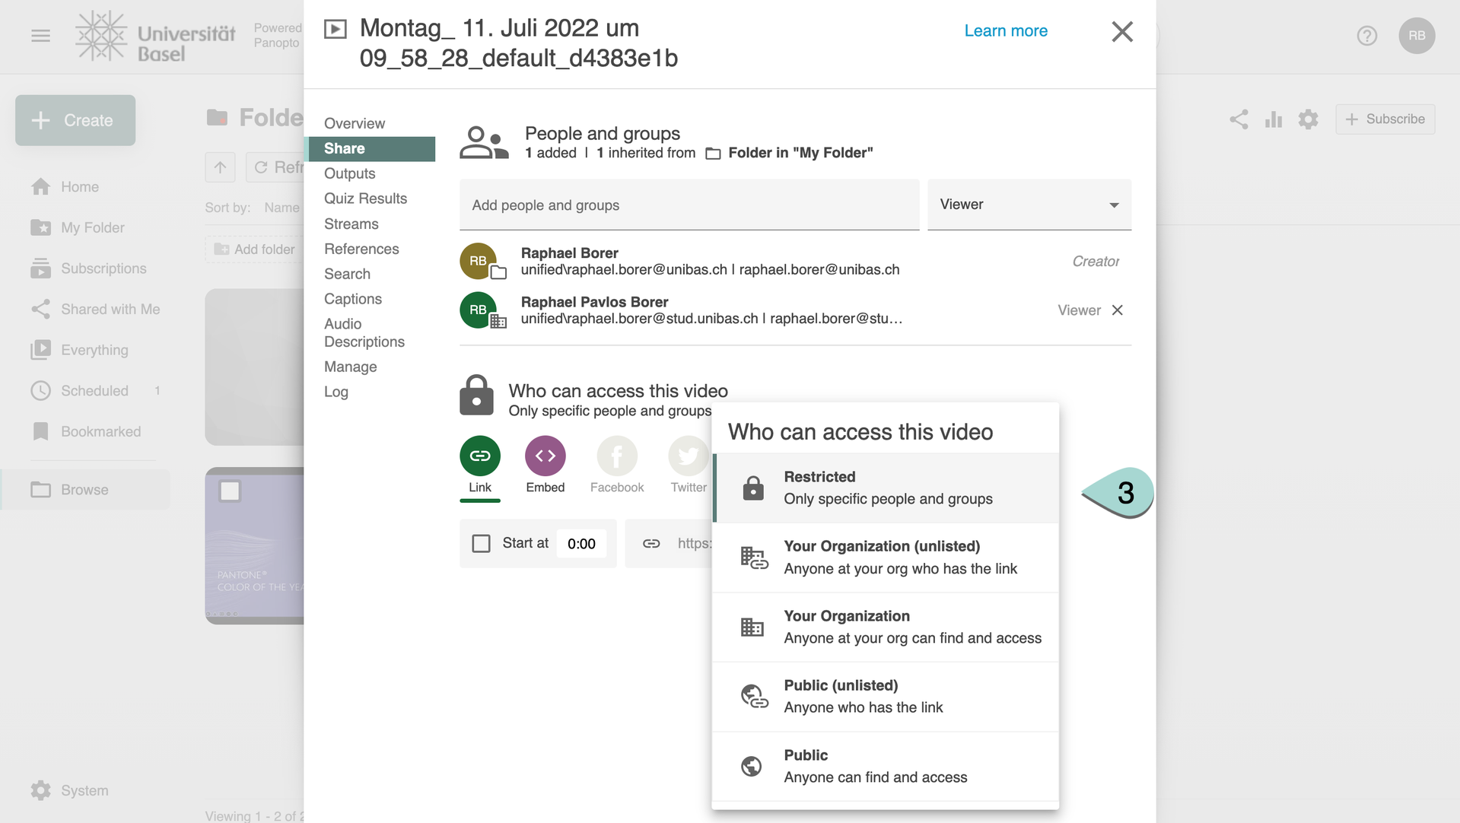The height and width of the screenshot is (823, 1460).
Task: Open the help question mark icon
Action: tap(1366, 36)
